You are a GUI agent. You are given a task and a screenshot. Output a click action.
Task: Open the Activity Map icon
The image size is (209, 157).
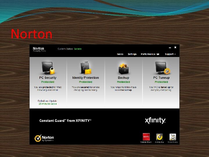tap(159, 137)
